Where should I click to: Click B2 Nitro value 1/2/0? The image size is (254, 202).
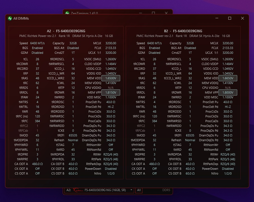click(x=228, y=173)
